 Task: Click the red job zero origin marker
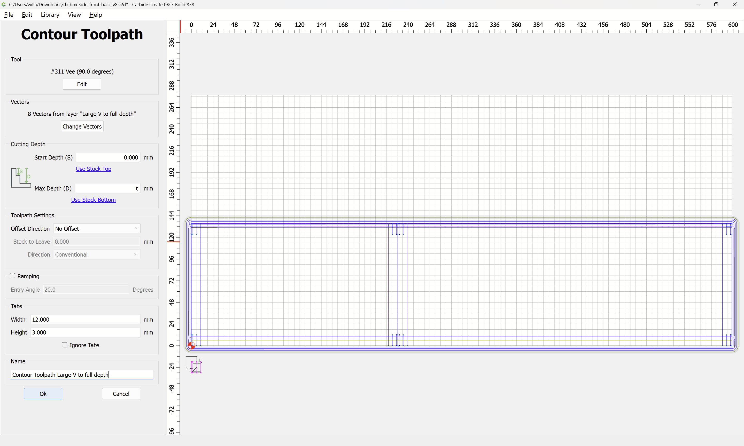[191, 346]
